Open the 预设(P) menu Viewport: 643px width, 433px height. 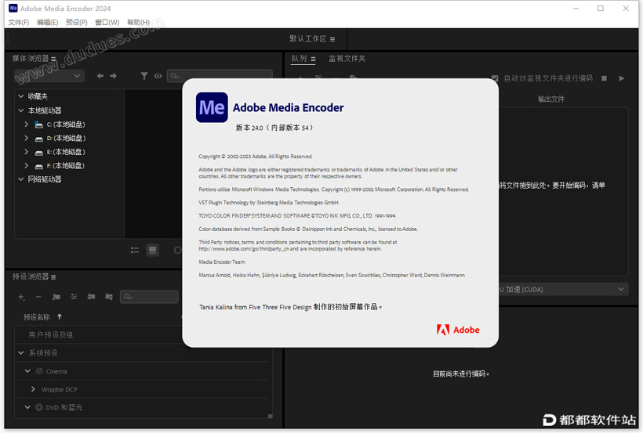click(76, 22)
